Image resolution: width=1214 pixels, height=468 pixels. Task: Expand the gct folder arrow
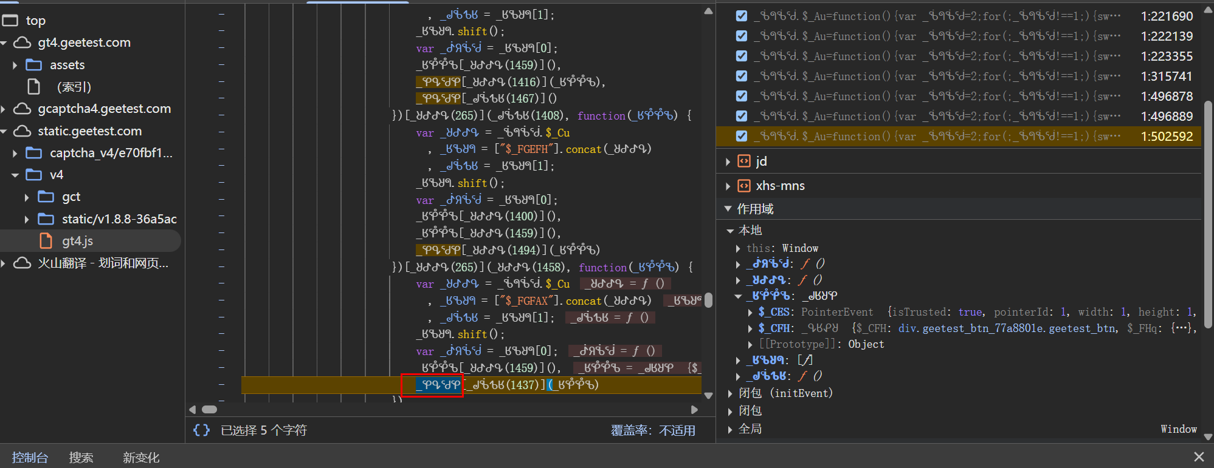coord(27,197)
